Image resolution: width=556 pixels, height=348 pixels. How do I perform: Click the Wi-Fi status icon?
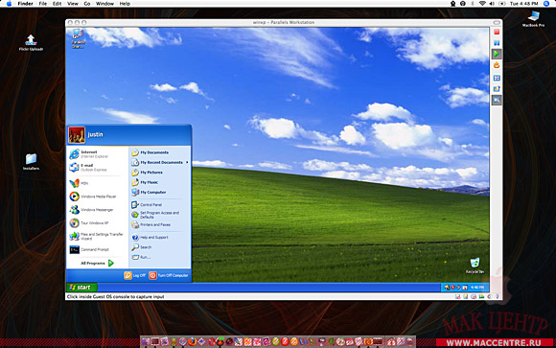pos(482,4)
